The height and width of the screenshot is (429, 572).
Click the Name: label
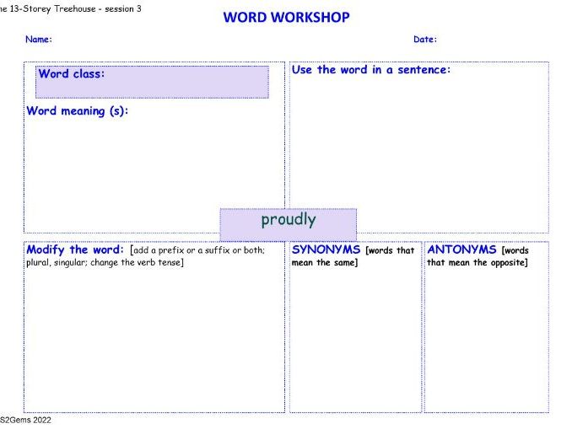(39, 40)
